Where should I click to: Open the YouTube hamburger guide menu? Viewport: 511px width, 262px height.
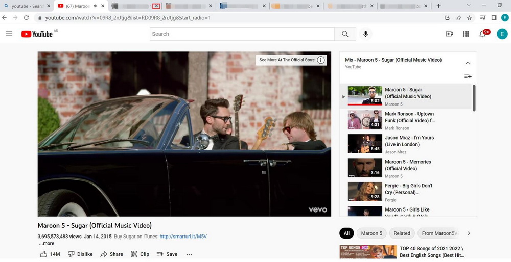(9, 34)
